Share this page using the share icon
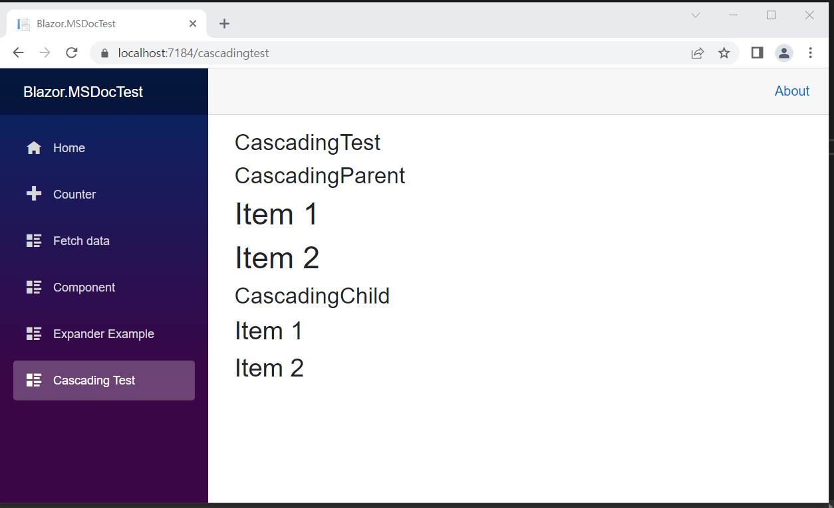Image resolution: width=834 pixels, height=508 pixels. tap(698, 53)
